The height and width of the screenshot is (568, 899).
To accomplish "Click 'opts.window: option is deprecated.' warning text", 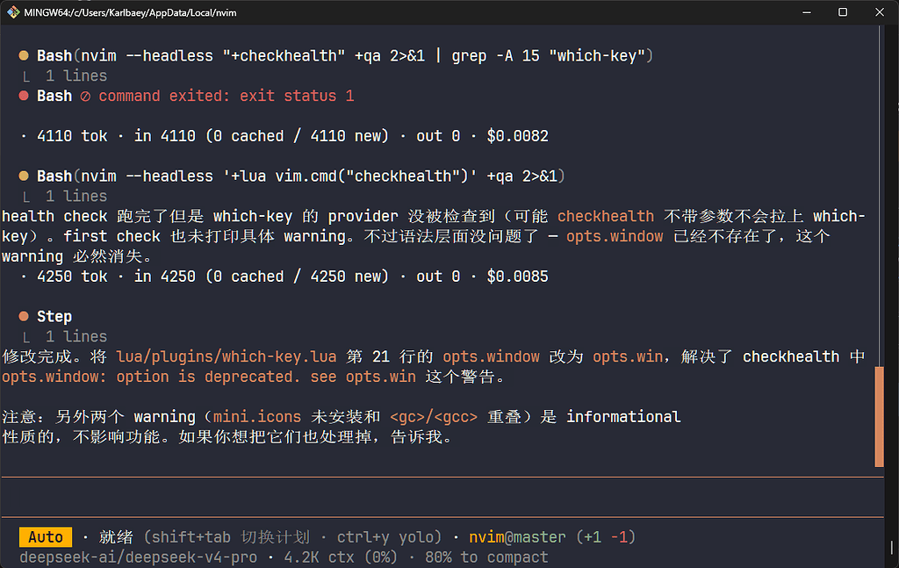I will pyautogui.click(x=151, y=377).
